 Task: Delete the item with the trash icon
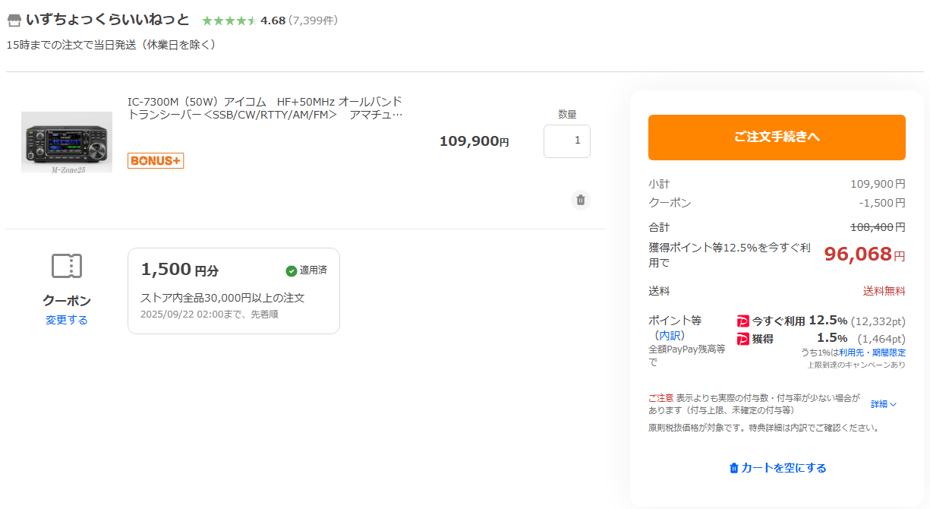coord(581,200)
